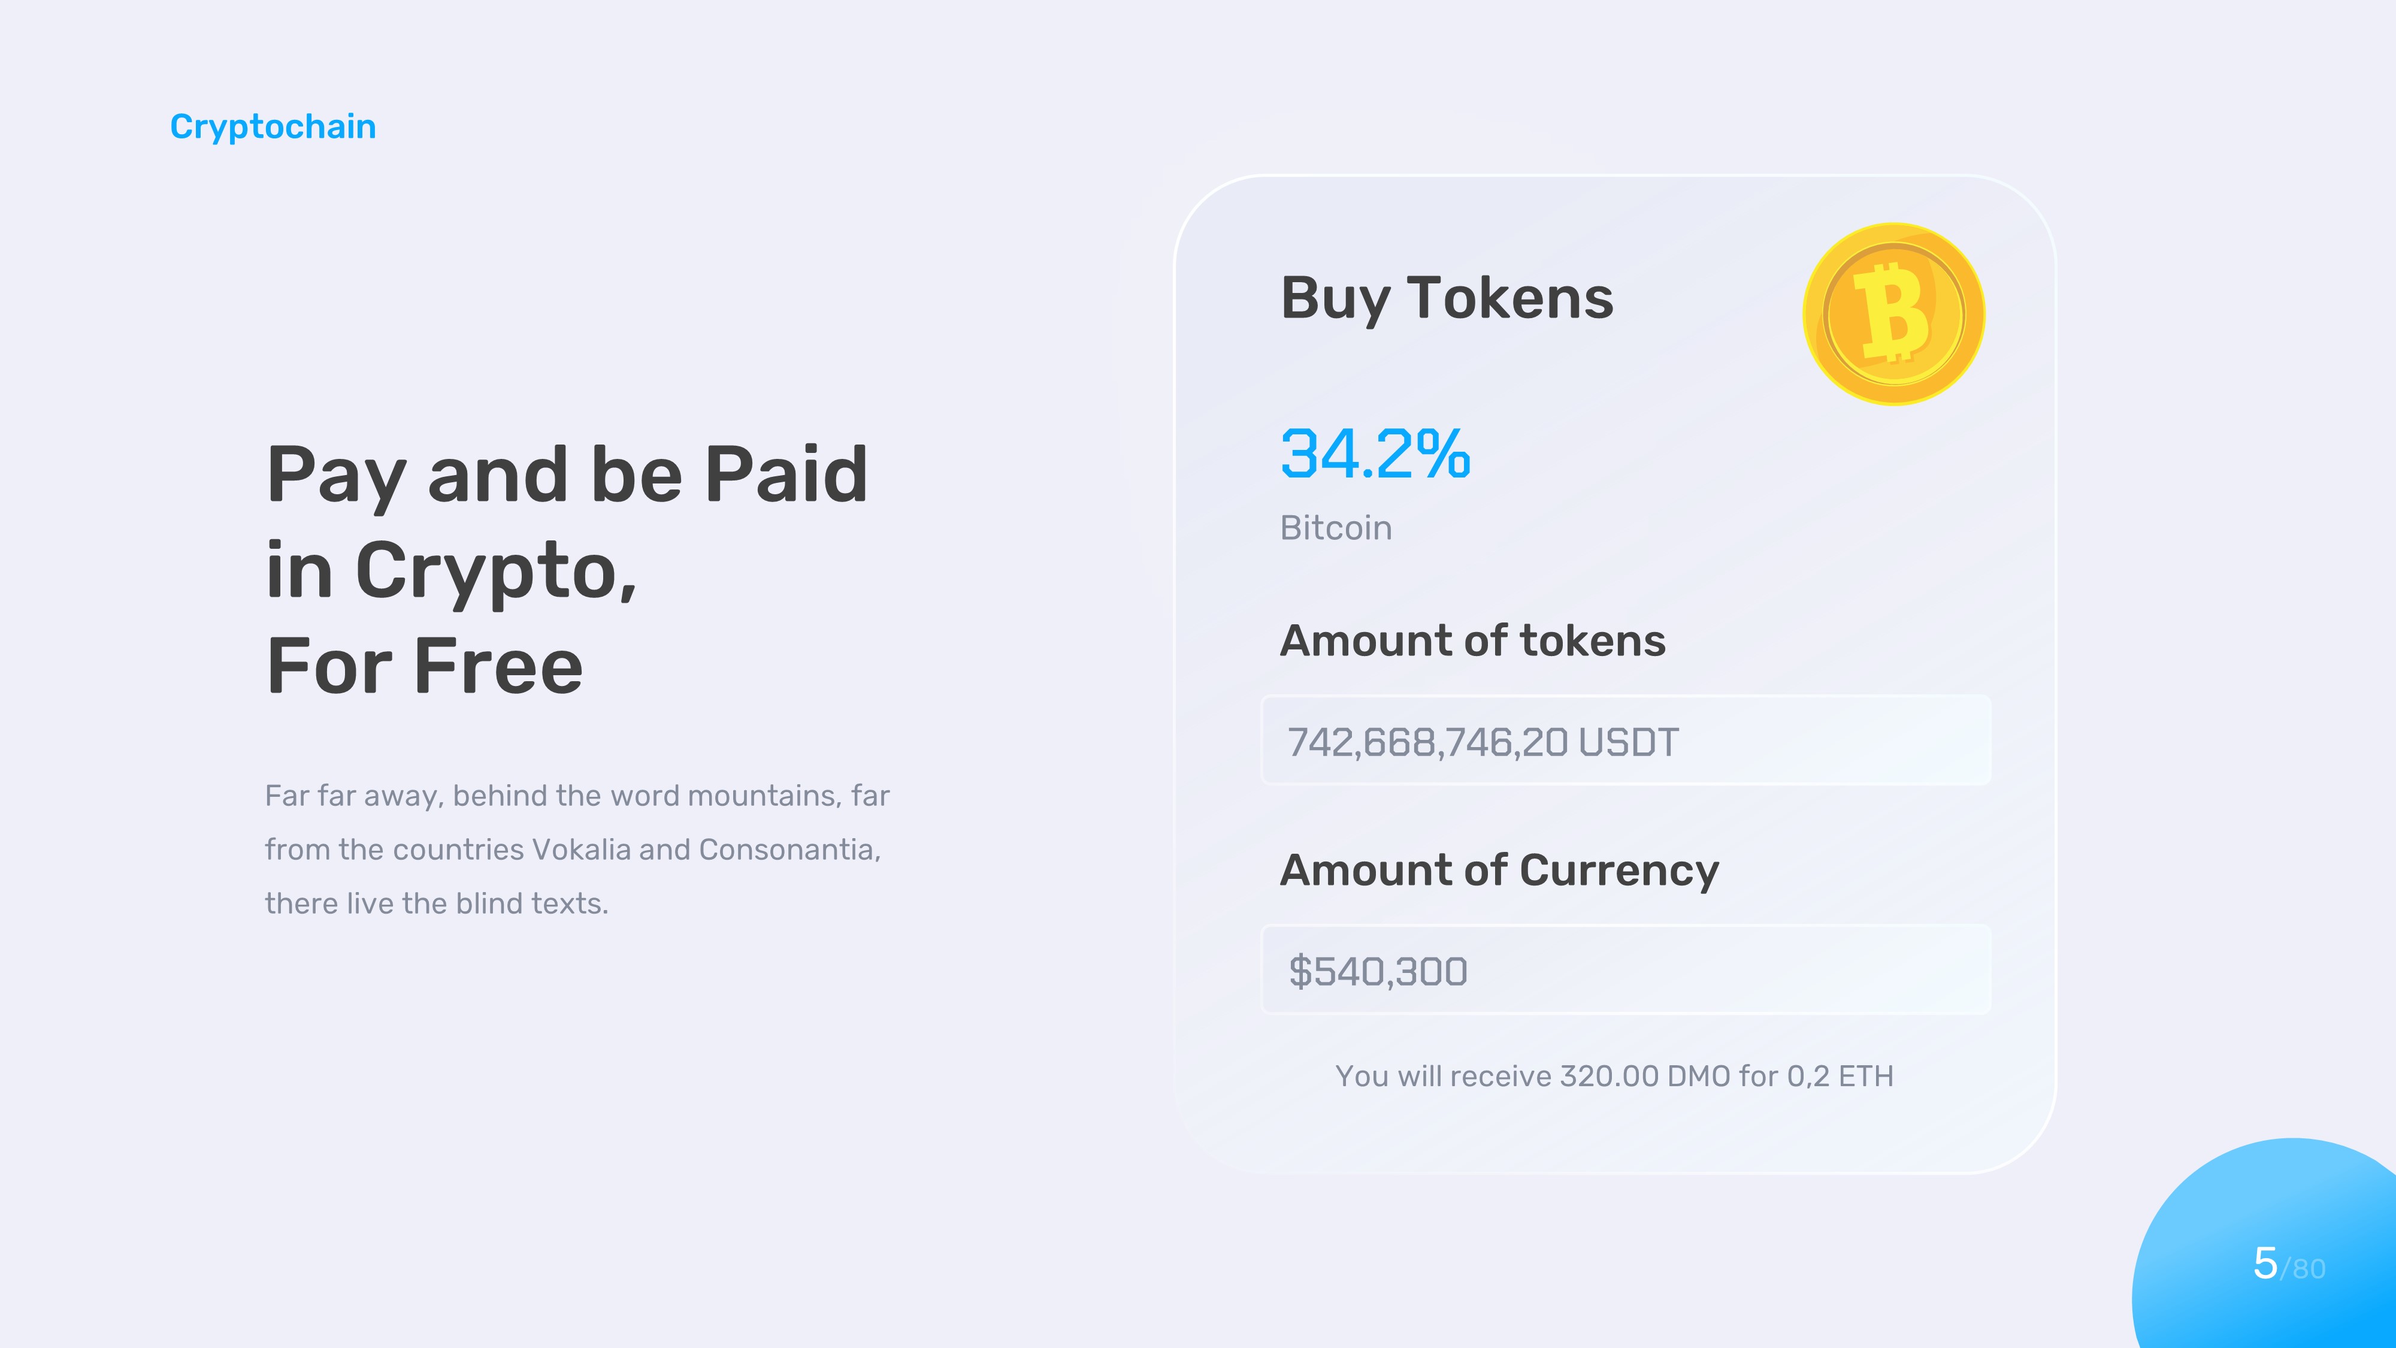Click the 'Pay and be Paid' headline line
This screenshot has width=2396, height=1348.
(567, 474)
